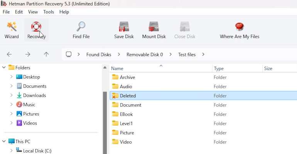Navigate to Removable Disk 0 breadcrumb
The height and width of the screenshot is (154, 297).
pos(145,55)
